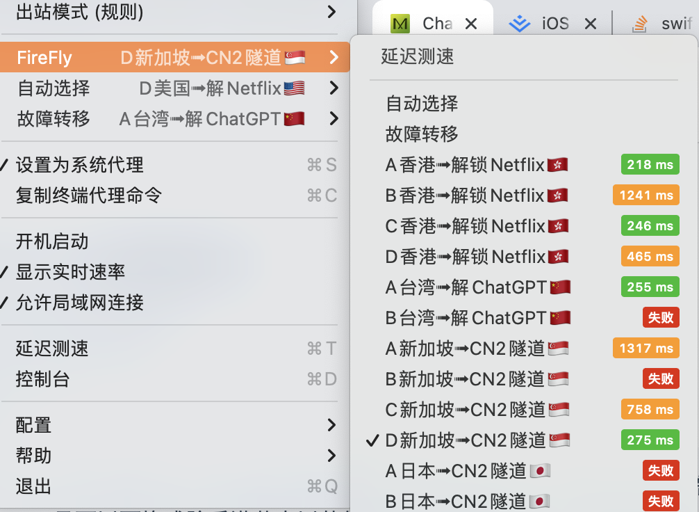Select node C新加坡→CN2隧道
The height and width of the screenshot is (512, 699).
(x=524, y=409)
